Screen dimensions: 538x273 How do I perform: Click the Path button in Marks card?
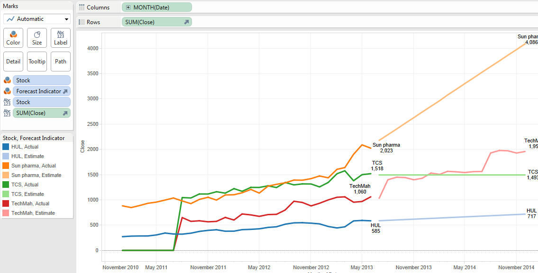coord(60,62)
